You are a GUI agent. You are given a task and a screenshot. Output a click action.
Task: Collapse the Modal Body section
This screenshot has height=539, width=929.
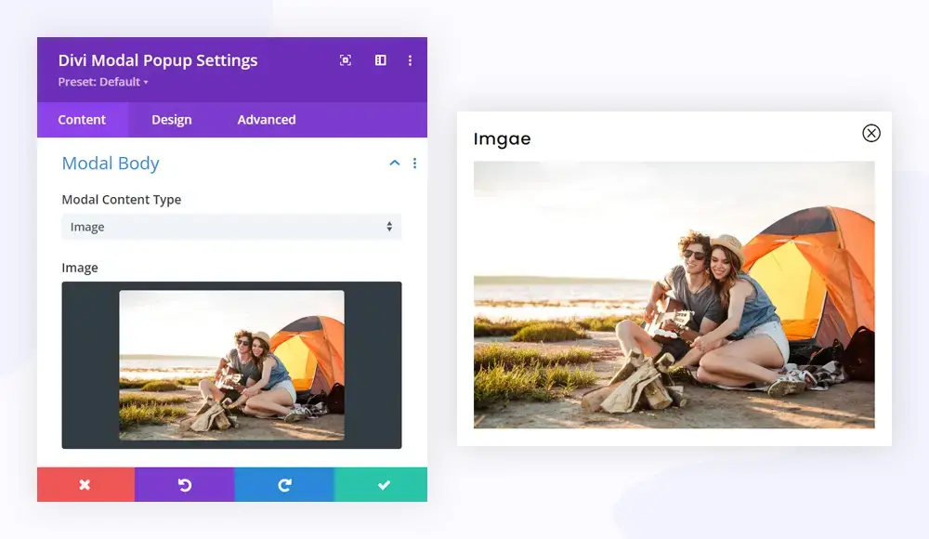click(395, 163)
